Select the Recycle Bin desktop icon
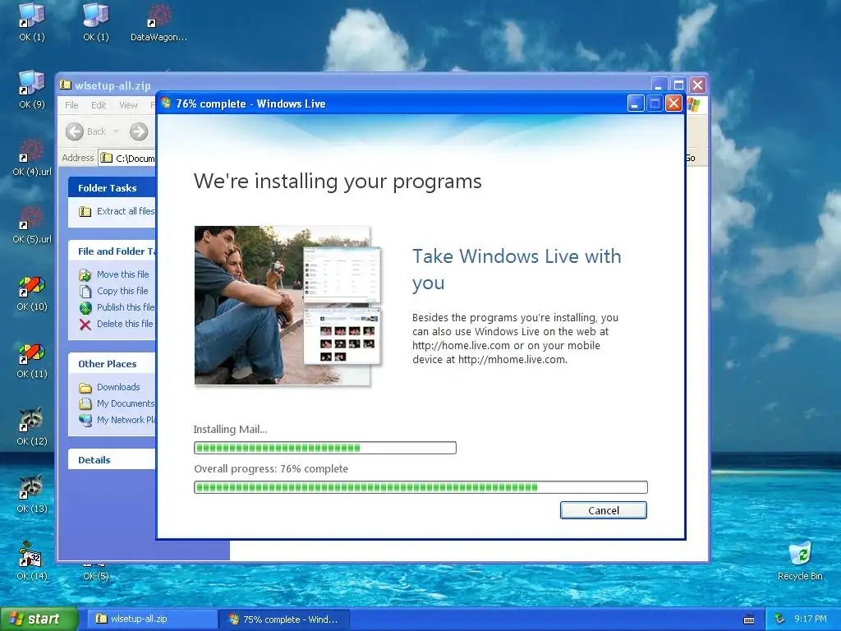The width and height of the screenshot is (841, 631). (x=800, y=560)
